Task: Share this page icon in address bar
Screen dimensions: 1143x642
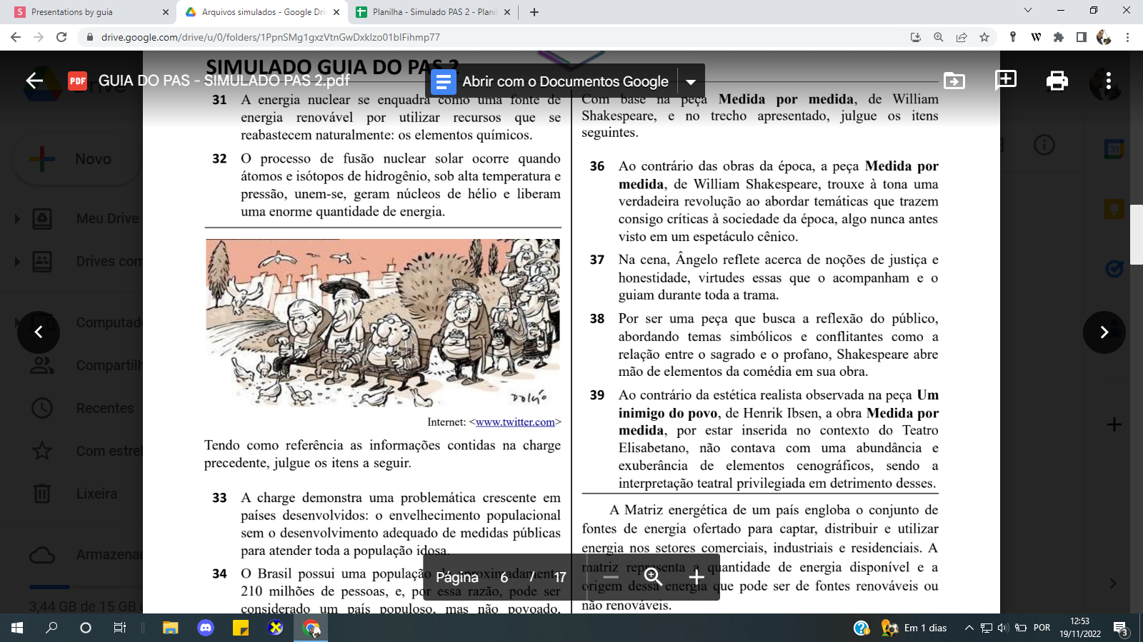Action: 962,37
